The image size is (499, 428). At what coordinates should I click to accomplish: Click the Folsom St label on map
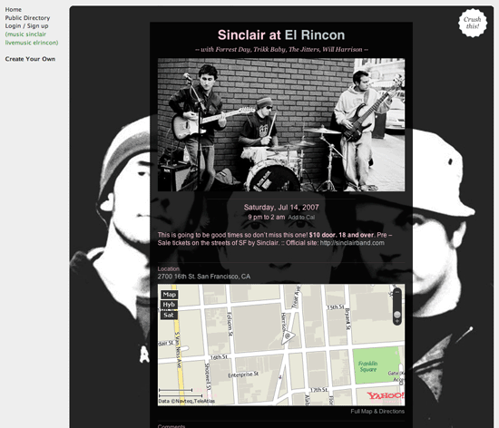(230, 324)
